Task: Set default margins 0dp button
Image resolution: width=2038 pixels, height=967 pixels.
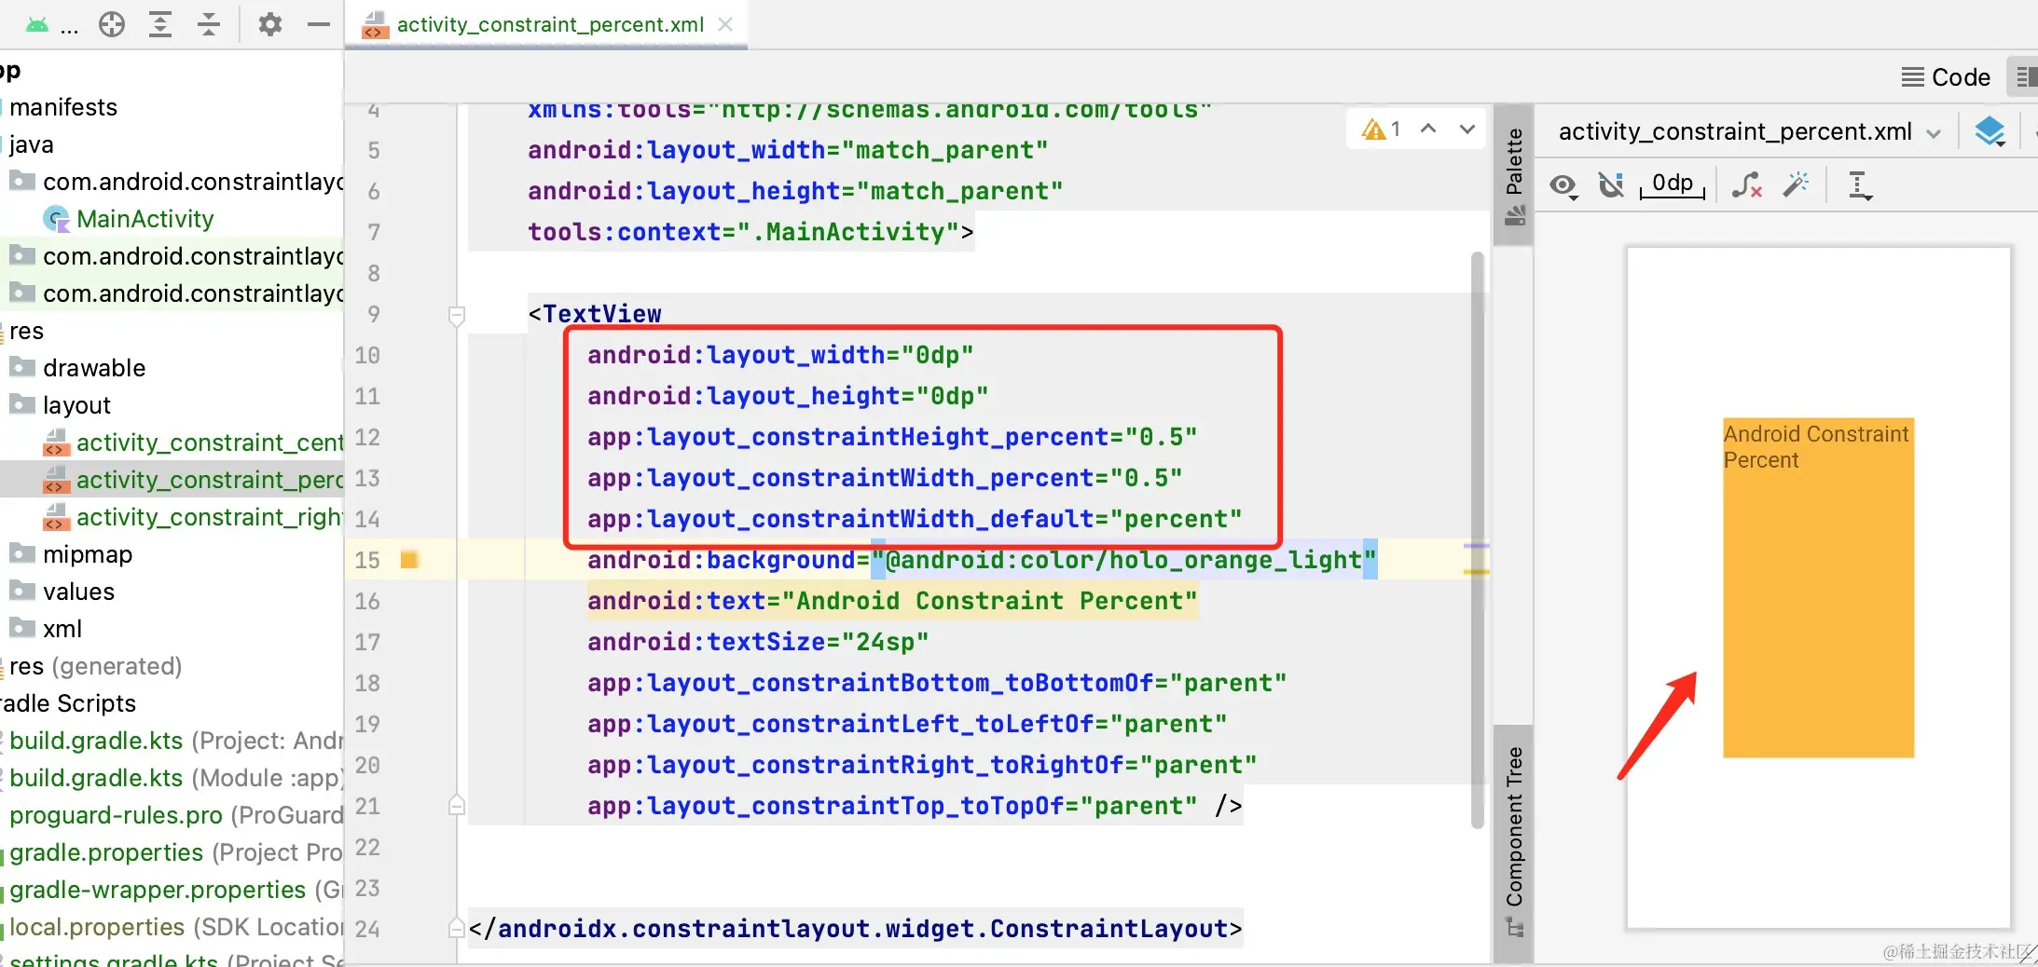Action: 1673,184
